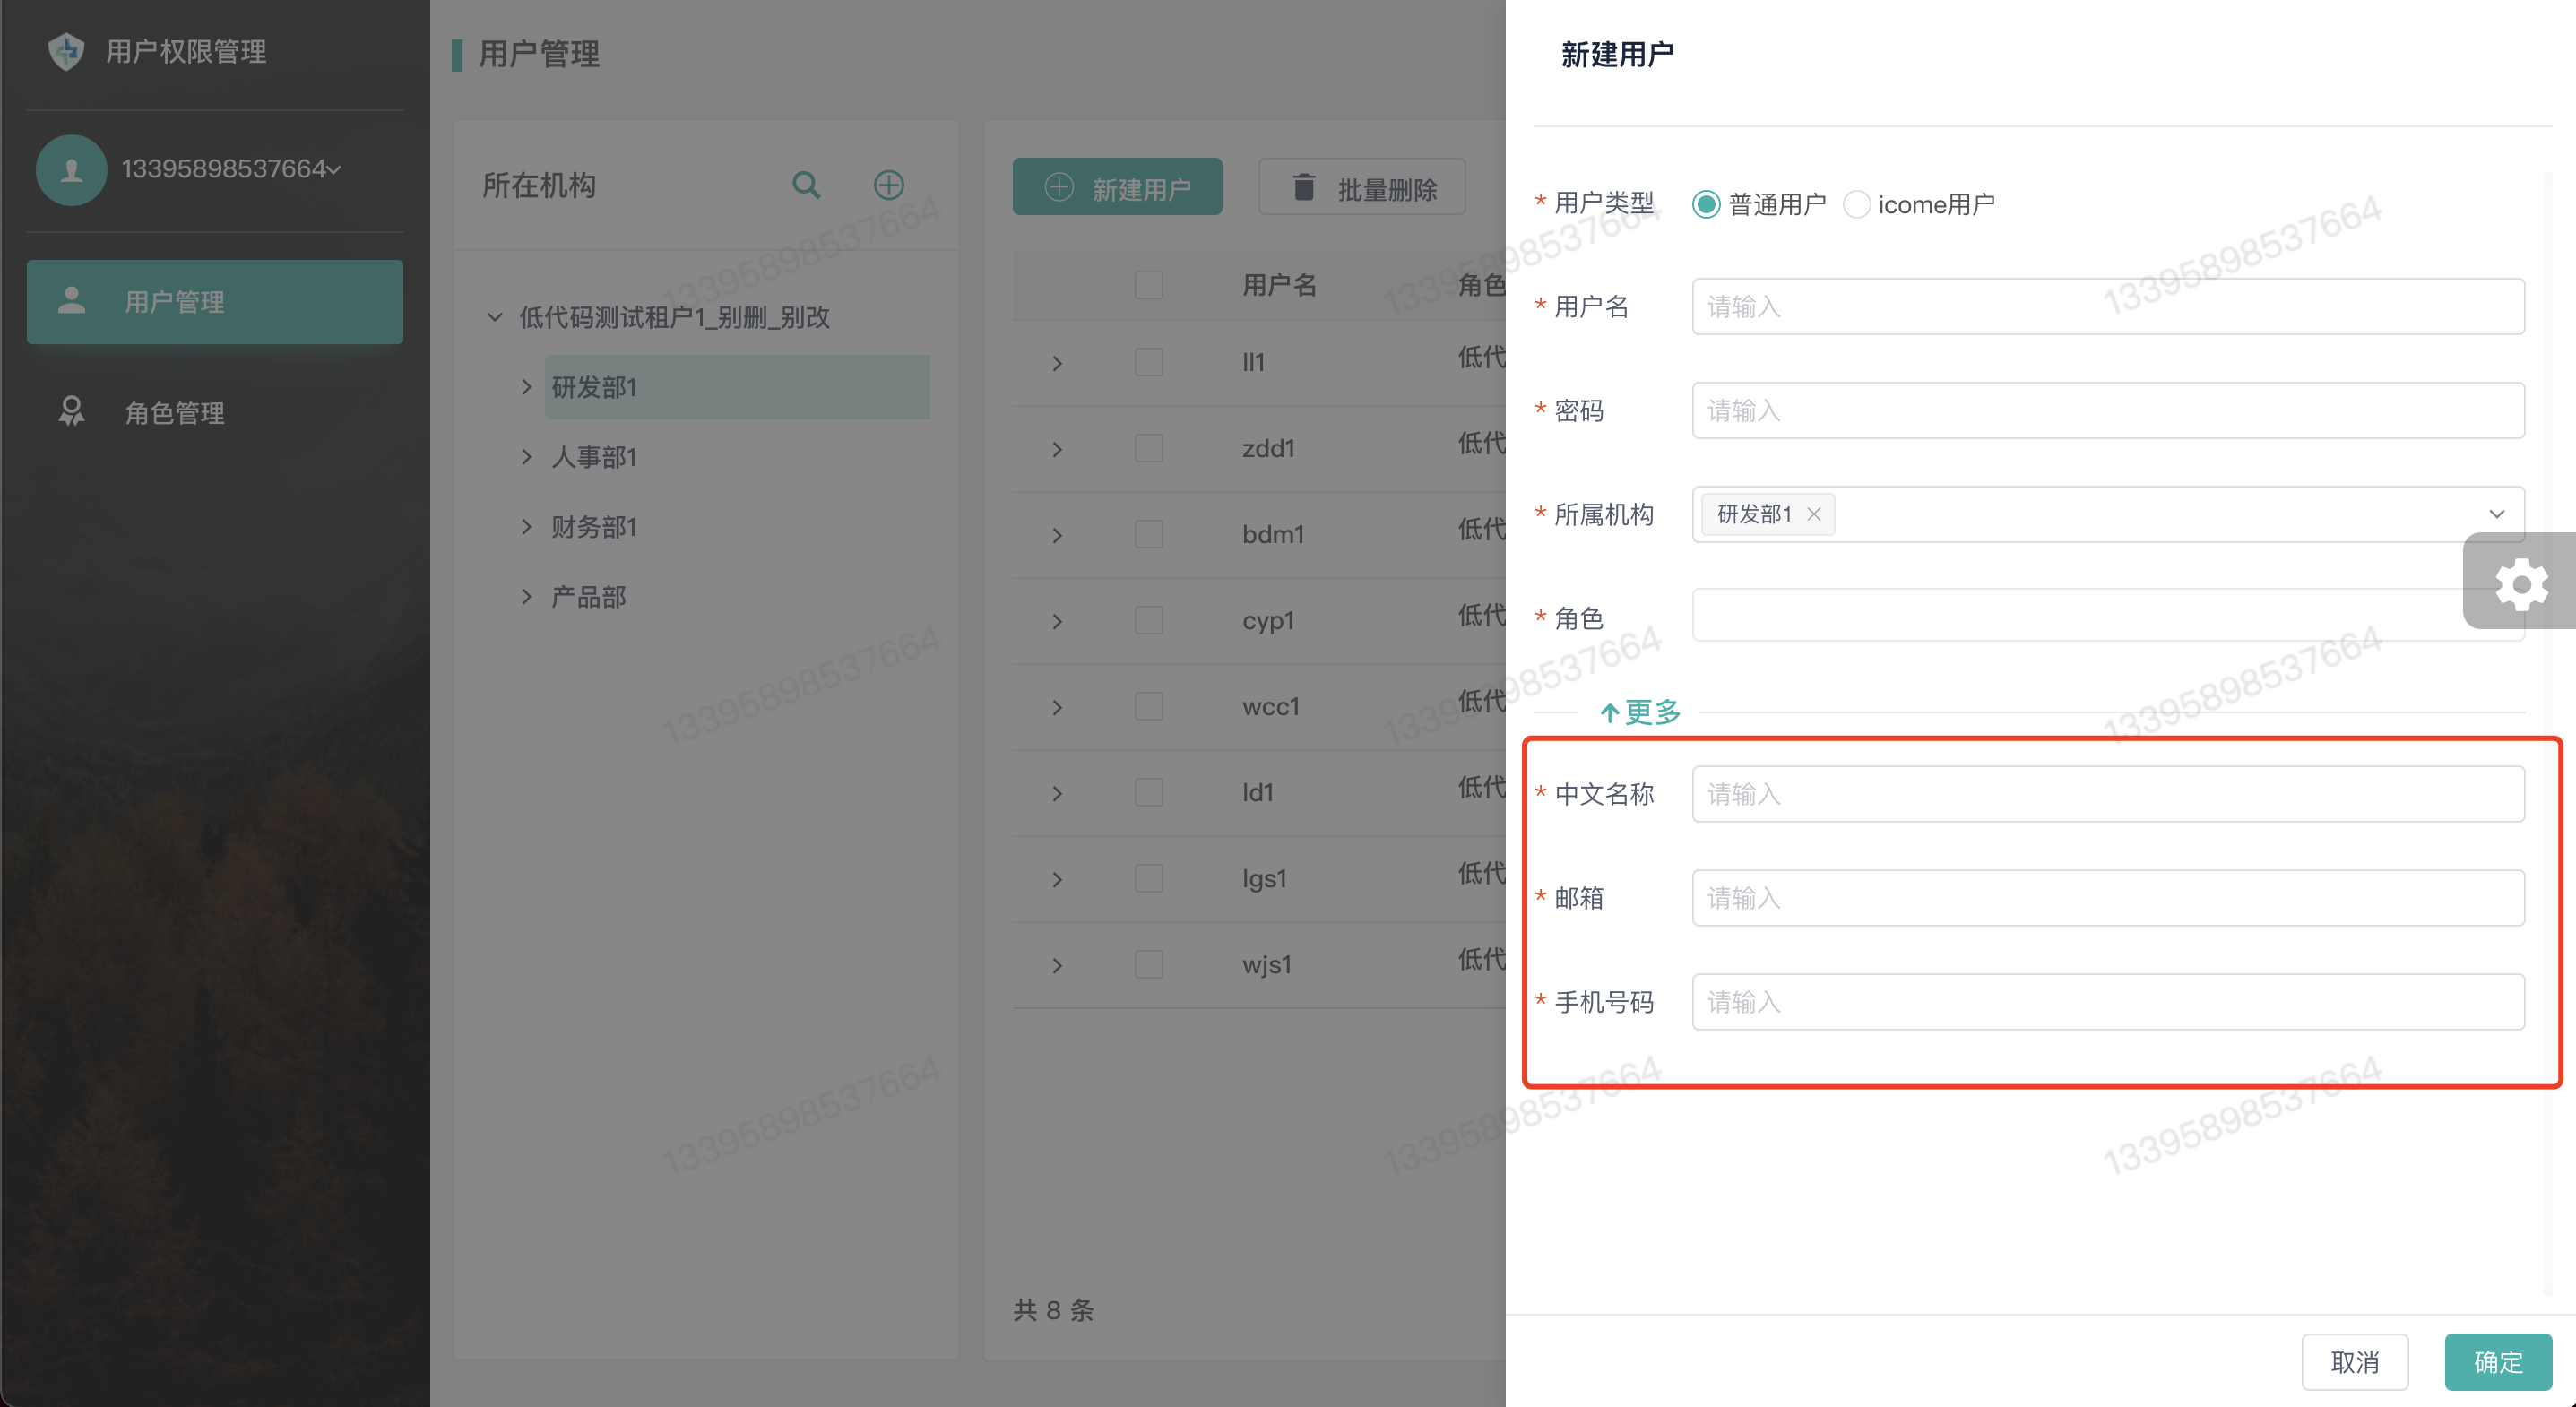This screenshot has height=1407, width=2576.
Task: Select the 普通用户 radio button
Action: (1706, 204)
